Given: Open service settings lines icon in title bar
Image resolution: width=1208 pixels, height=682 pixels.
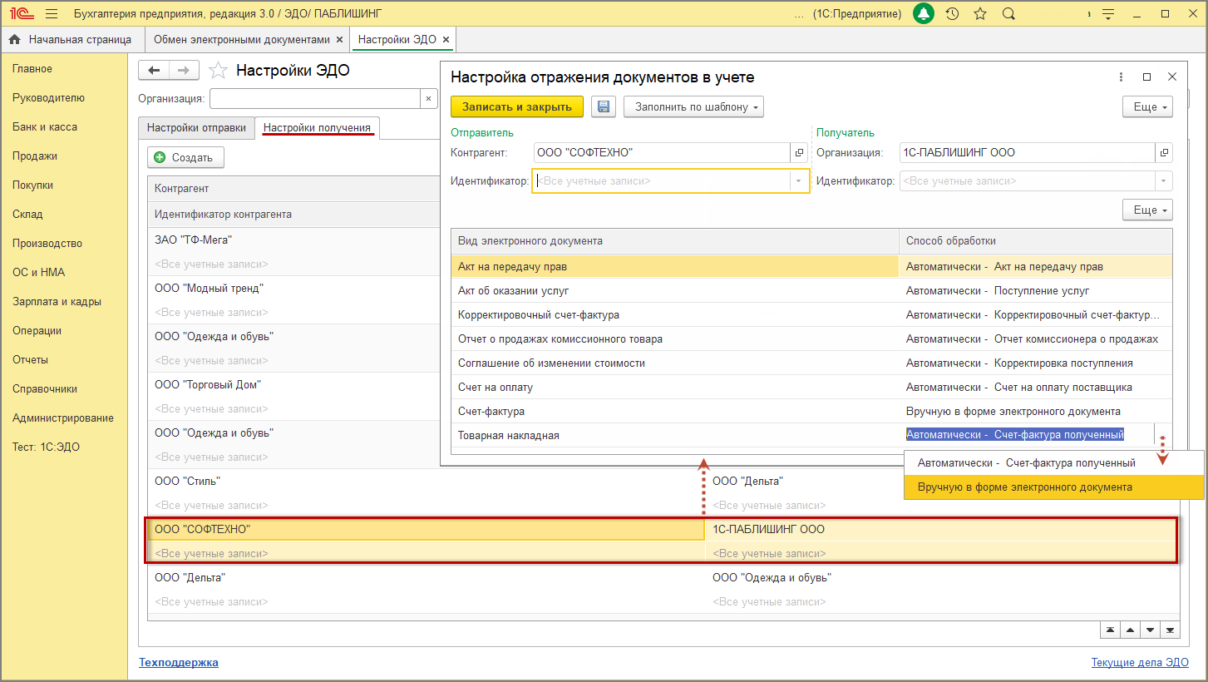Looking at the screenshot, I should click(x=1107, y=14).
